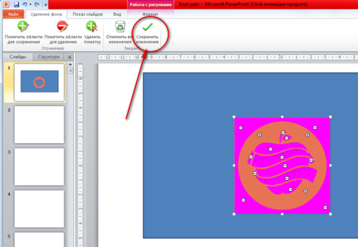
Task: Click 'Отменить все изменения' recycle bin icon
Action: [120, 27]
